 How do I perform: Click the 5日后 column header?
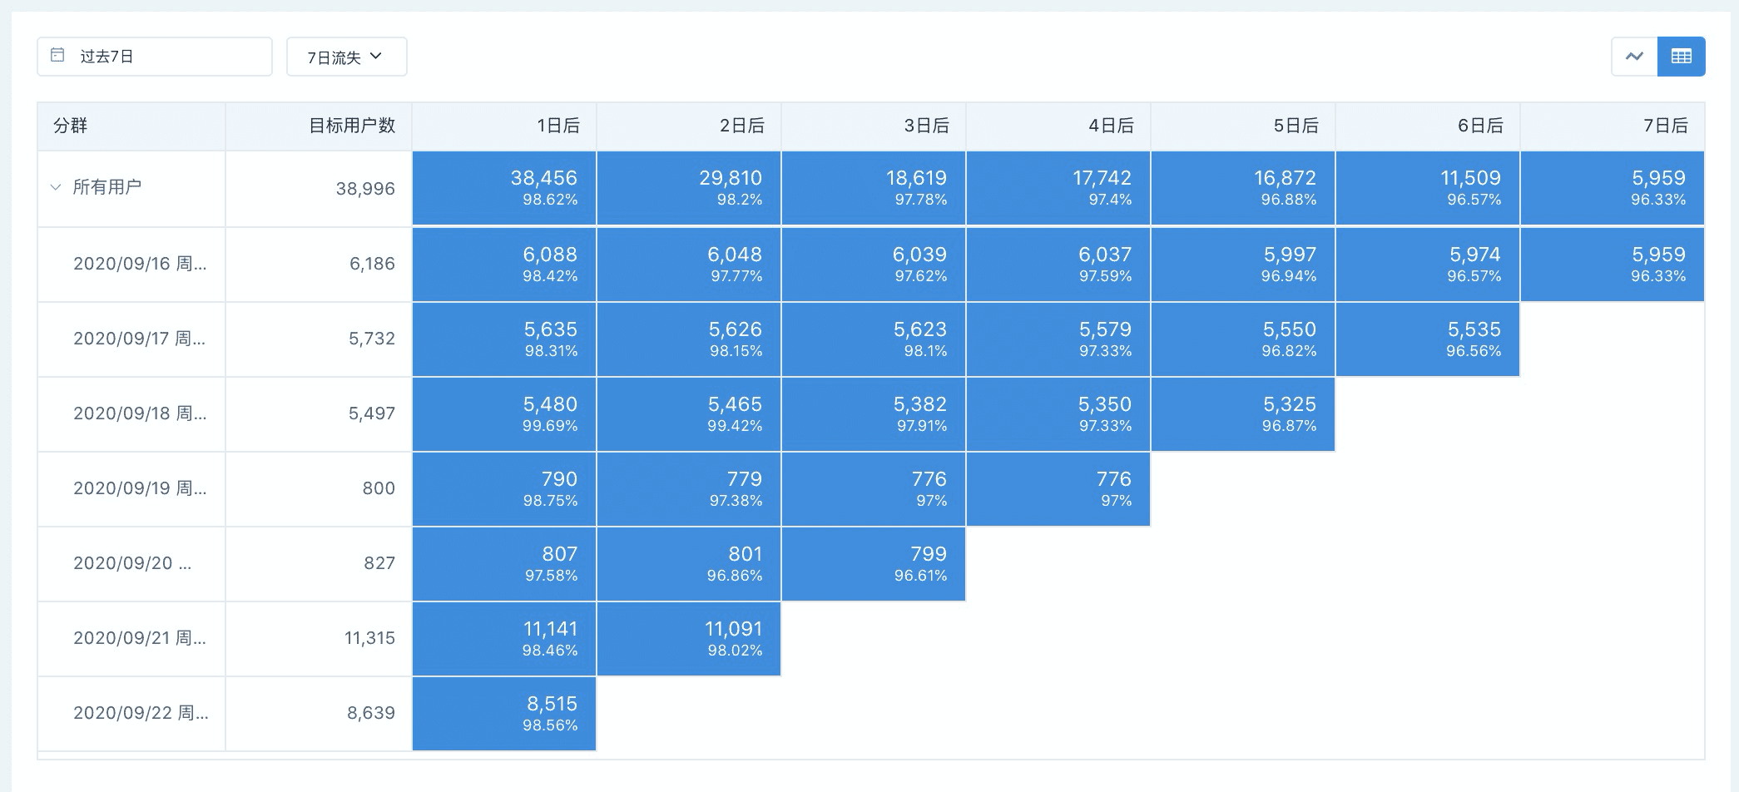(1243, 126)
